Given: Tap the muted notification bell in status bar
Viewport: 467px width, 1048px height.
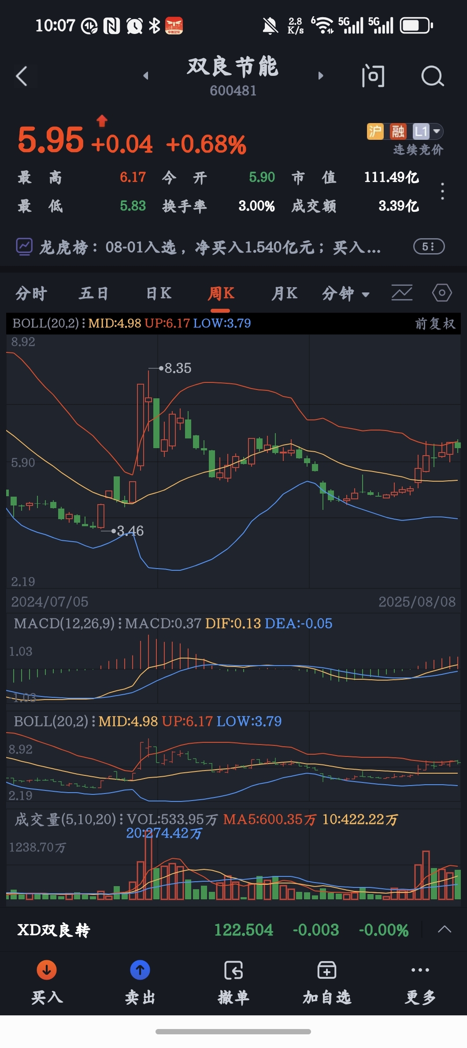Looking at the screenshot, I should pyautogui.click(x=271, y=26).
